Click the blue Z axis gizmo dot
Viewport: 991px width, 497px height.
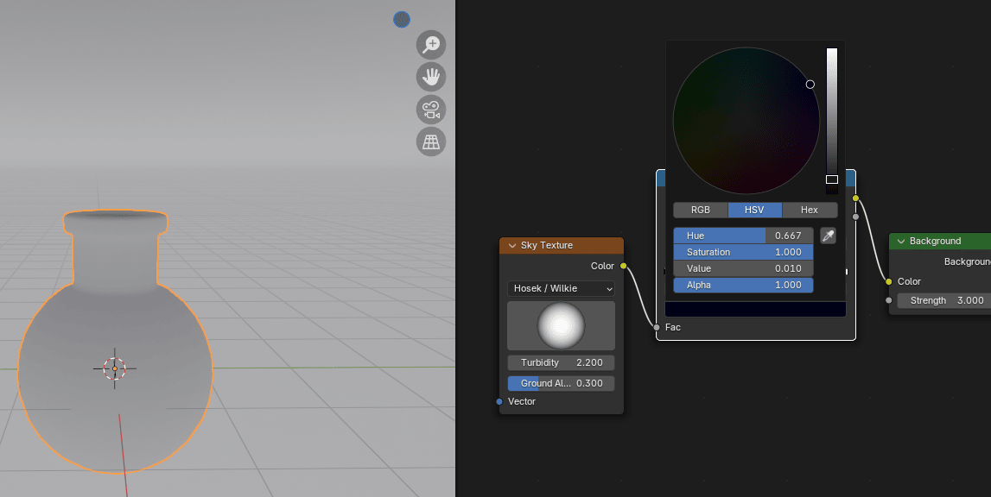402,19
